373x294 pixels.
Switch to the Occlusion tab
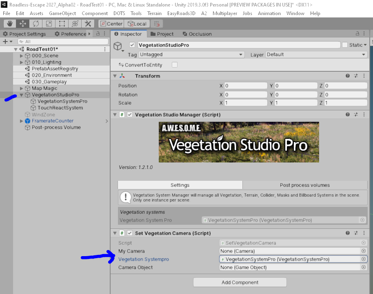[197, 34]
